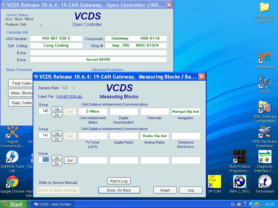Increment group 141 with Up button

pos(57,133)
